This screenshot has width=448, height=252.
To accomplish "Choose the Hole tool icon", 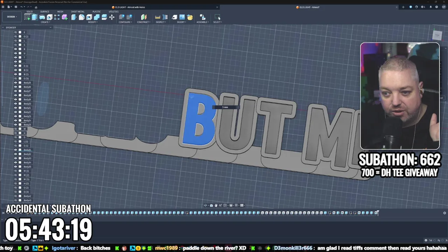I will point(49,17).
